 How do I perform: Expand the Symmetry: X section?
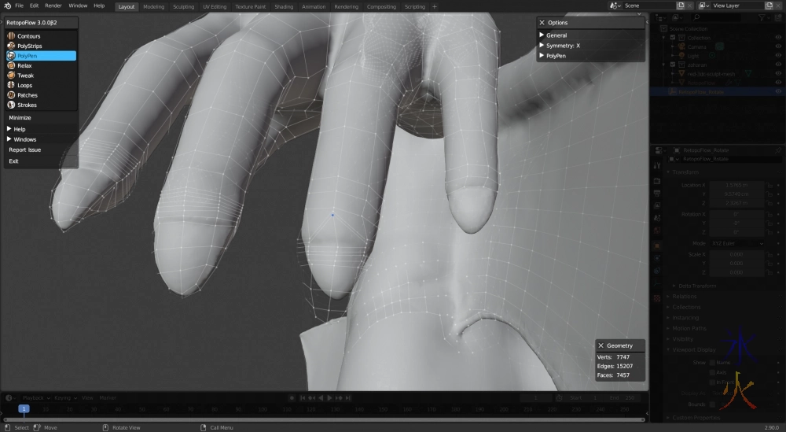pyautogui.click(x=563, y=46)
